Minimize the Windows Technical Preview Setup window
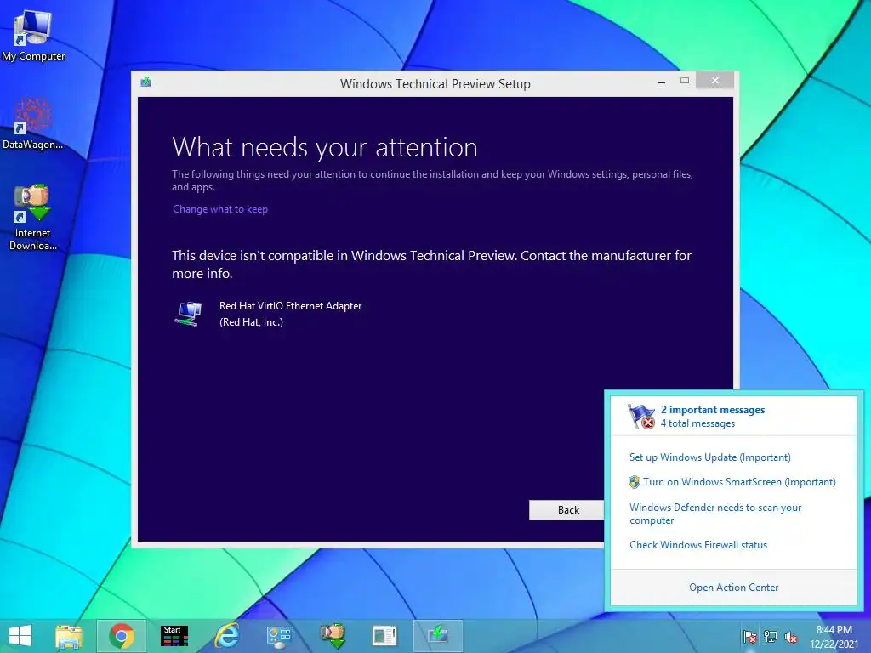871x653 pixels. 662,81
